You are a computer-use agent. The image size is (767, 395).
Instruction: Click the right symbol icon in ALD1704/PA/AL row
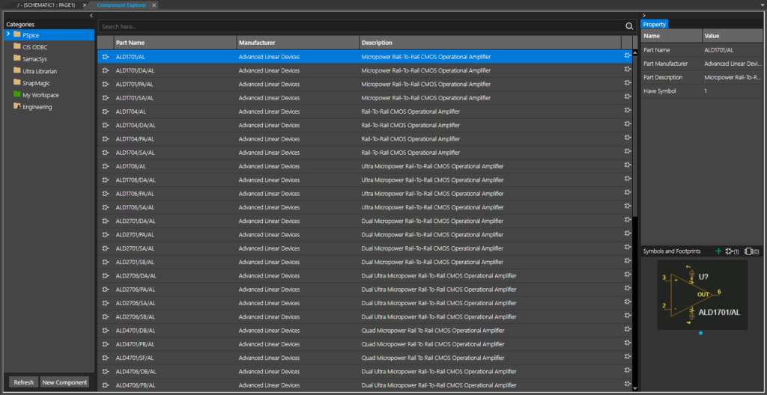[628, 138]
